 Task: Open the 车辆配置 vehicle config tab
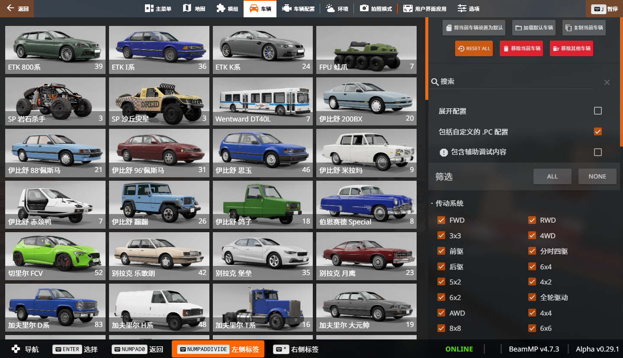[x=298, y=9]
